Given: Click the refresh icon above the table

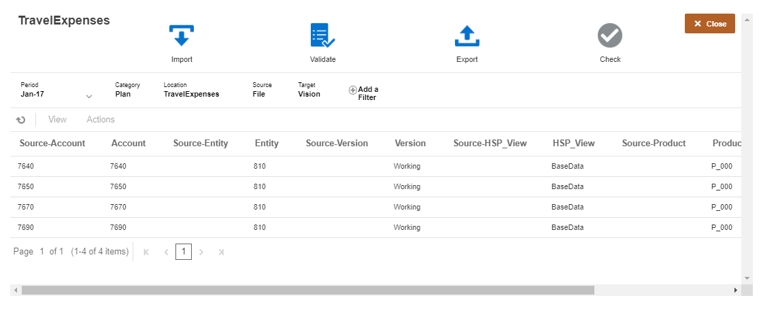Looking at the screenshot, I should (x=21, y=120).
